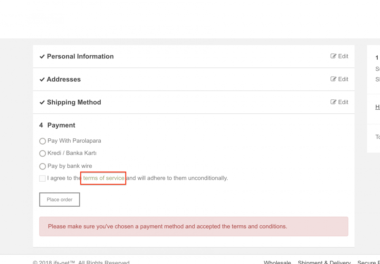The width and height of the screenshot is (380, 264).
Task: Open the Personal Information section heading
Action: click(x=80, y=57)
